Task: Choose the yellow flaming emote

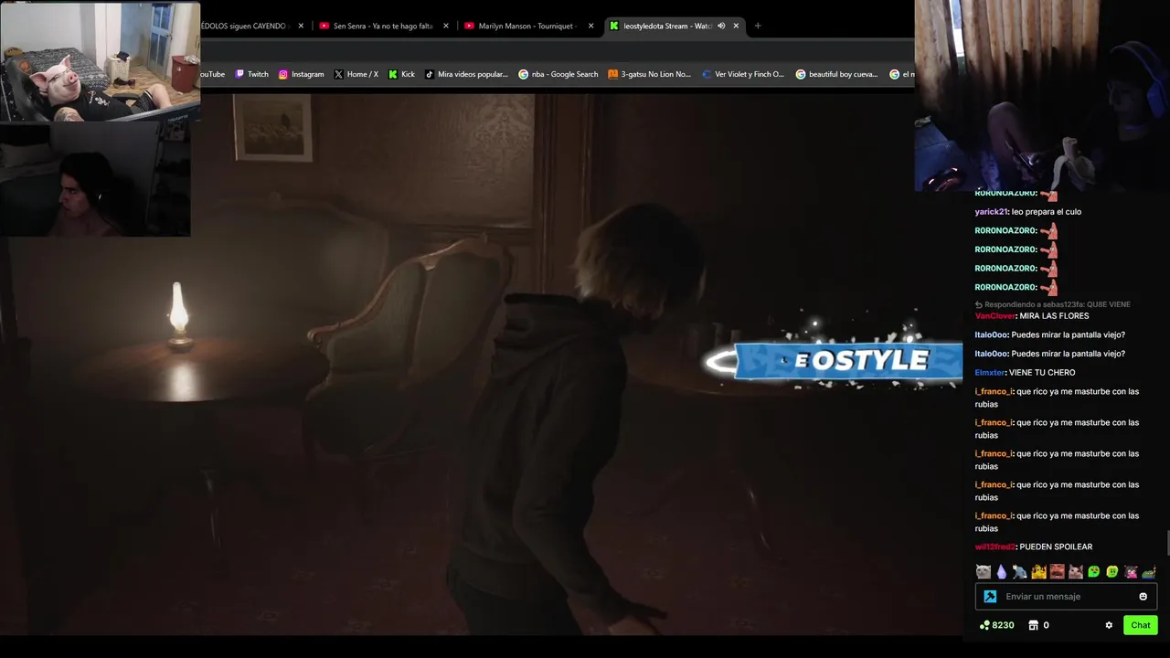Action: coord(1038,572)
